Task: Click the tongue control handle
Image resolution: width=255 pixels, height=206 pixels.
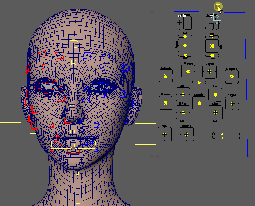Action: point(187,134)
